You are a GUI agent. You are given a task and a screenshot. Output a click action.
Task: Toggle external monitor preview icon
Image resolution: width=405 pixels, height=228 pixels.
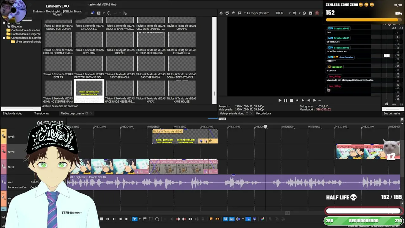tap(227, 13)
